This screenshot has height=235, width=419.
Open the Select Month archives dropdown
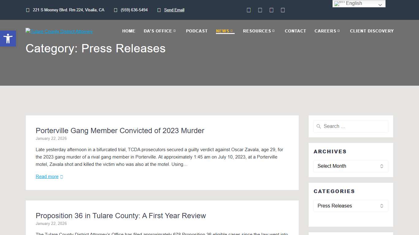tap(351, 166)
